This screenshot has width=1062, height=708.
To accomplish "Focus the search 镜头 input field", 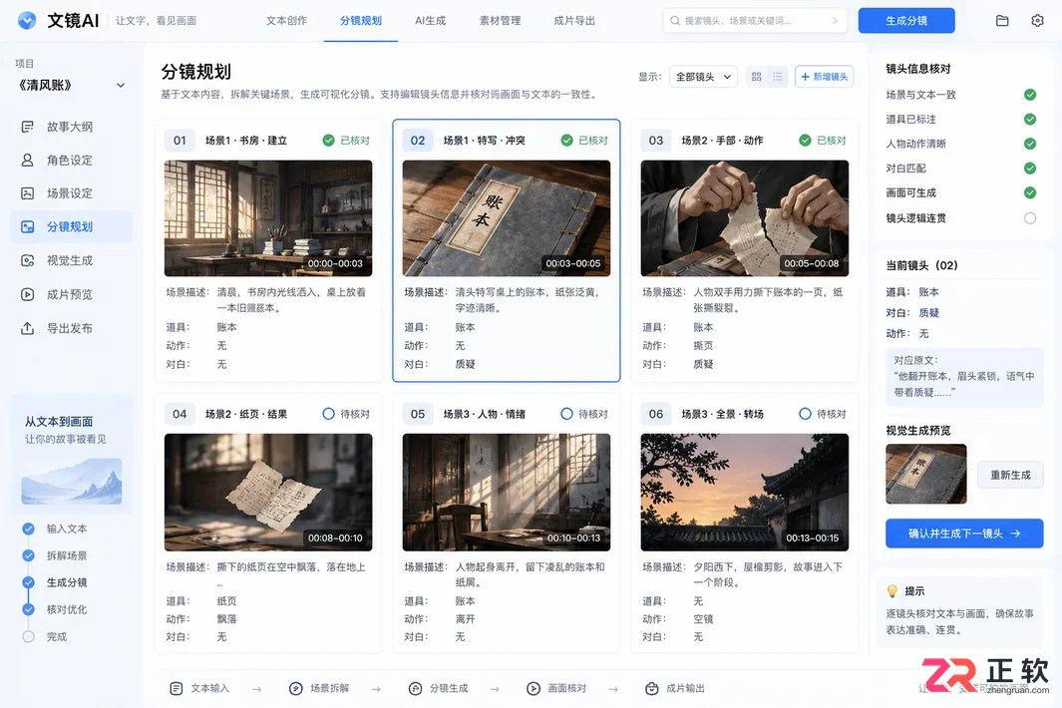I will (x=755, y=20).
